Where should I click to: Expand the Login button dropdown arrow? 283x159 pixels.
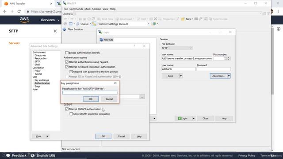click(194, 118)
